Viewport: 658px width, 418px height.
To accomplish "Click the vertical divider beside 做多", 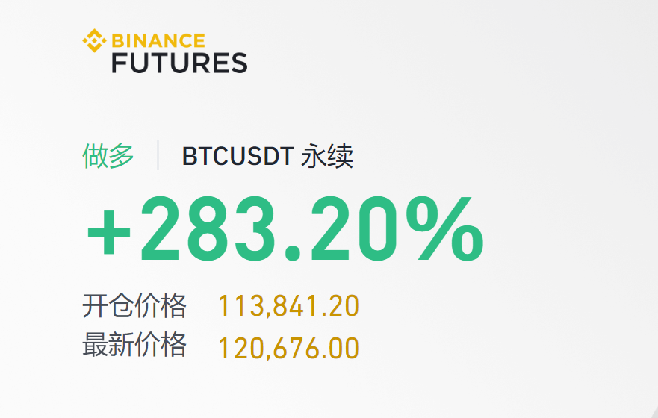I will 158,156.
